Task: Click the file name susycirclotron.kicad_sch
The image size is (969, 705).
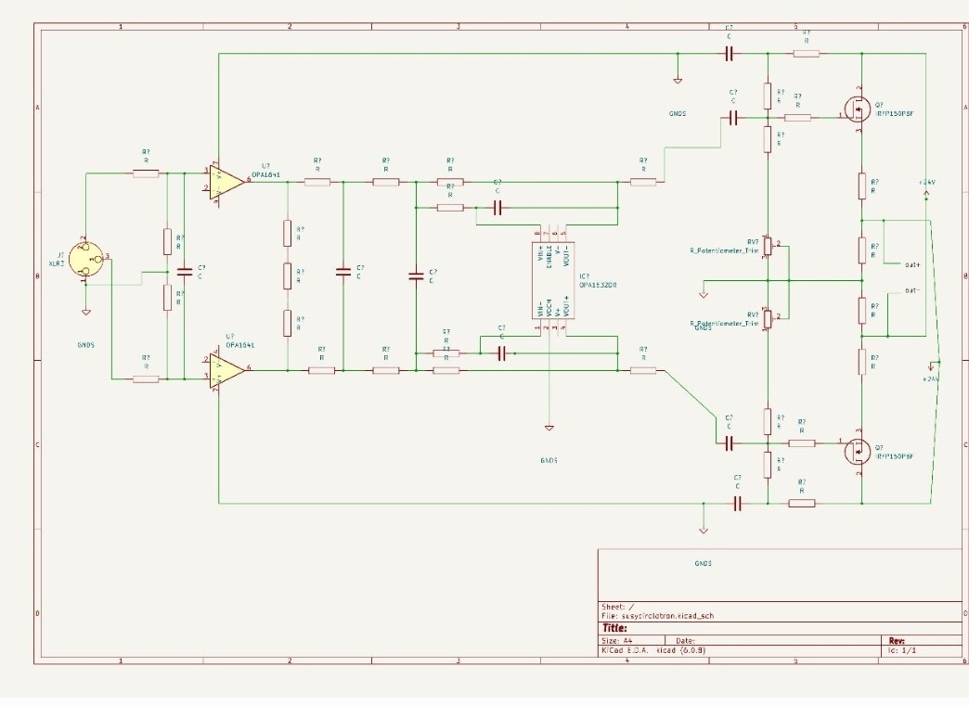Action: [666, 616]
